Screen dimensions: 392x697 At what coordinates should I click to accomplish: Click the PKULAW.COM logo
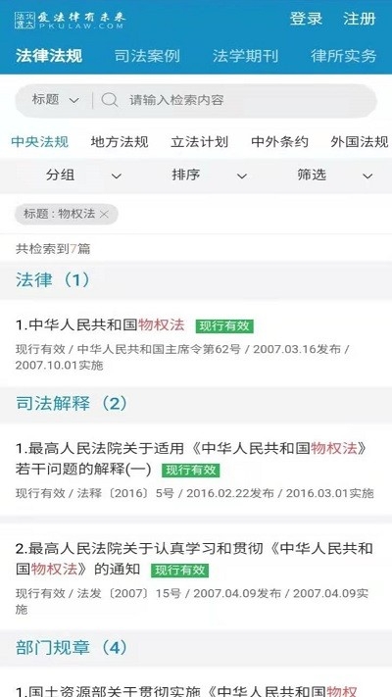(x=71, y=20)
